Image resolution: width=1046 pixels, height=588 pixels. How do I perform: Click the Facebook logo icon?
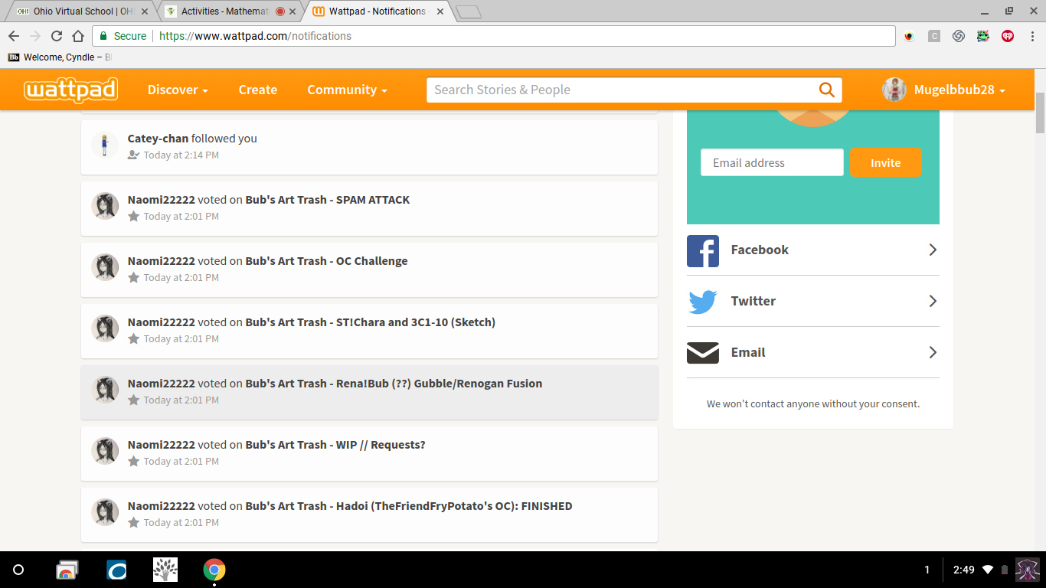[702, 250]
